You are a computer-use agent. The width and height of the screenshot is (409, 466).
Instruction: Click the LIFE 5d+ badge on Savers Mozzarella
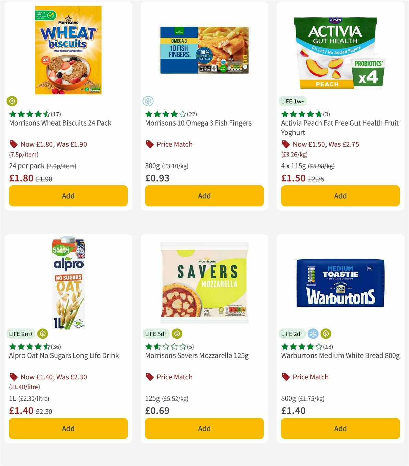156,334
